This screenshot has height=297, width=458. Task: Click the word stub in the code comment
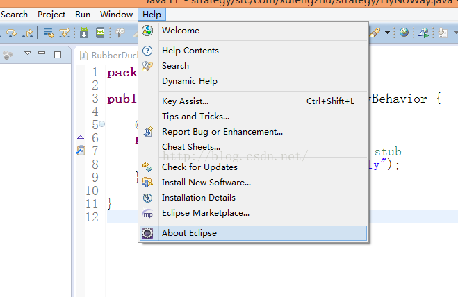point(388,151)
